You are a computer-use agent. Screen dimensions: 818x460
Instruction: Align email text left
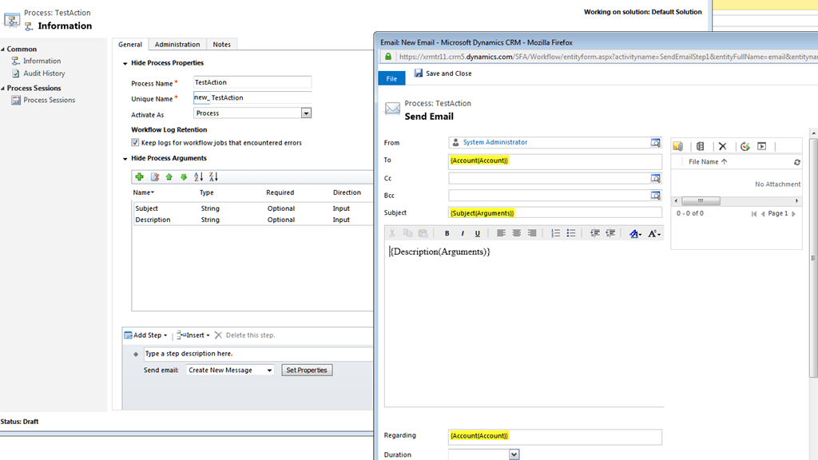click(x=501, y=233)
